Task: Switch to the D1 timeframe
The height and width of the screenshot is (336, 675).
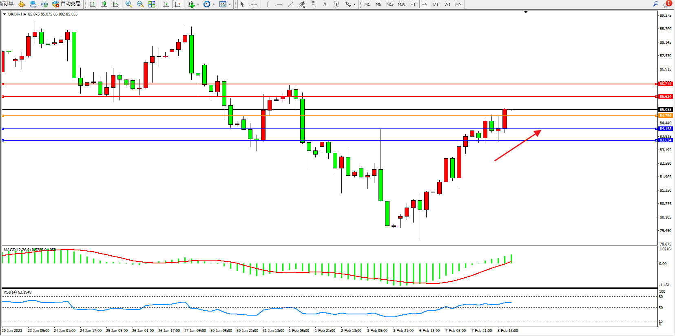Action: click(436, 4)
